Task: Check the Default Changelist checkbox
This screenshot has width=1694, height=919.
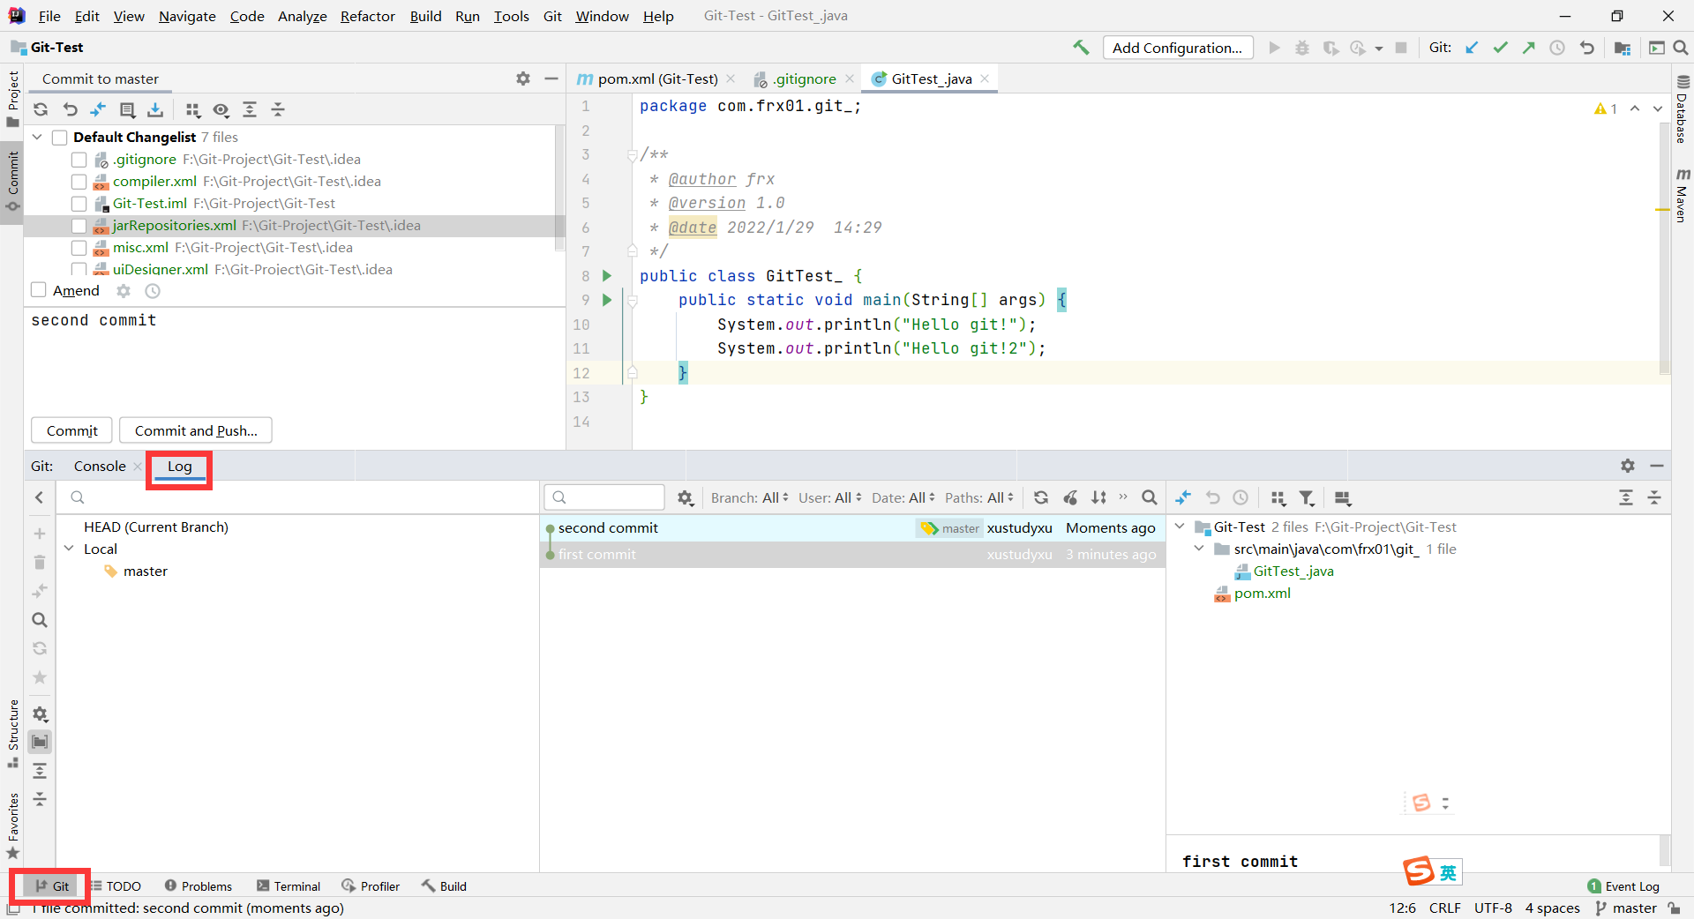Action: tap(60, 138)
